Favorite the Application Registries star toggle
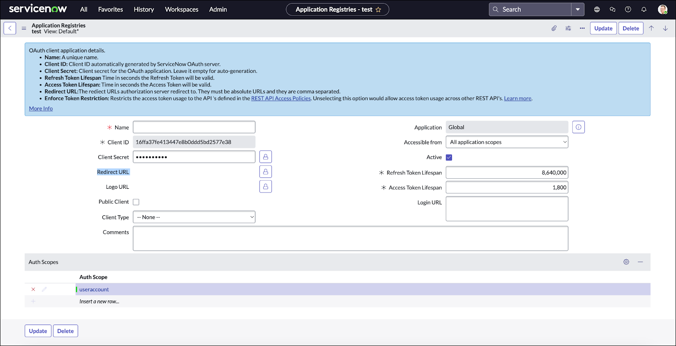Image resolution: width=676 pixels, height=346 pixels. [379, 10]
